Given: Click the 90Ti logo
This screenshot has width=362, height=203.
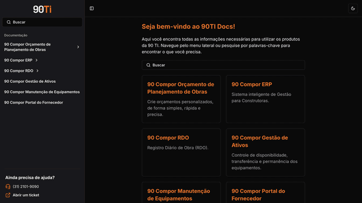Looking at the screenshot, I should (42, 10).
